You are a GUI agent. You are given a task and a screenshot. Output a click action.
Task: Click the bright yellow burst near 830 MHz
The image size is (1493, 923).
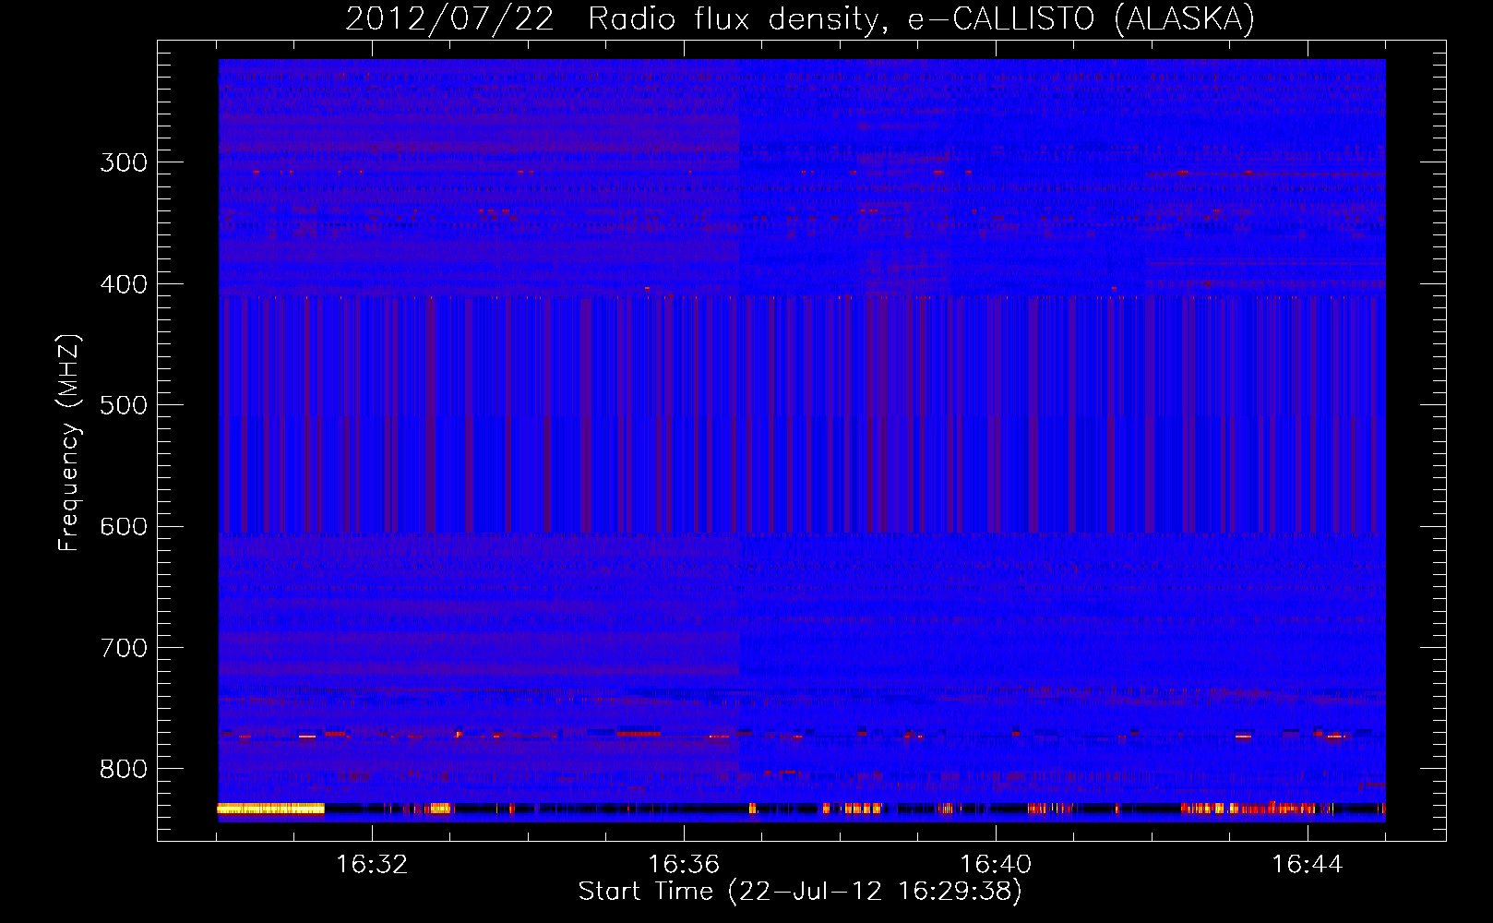click(270, 809)
